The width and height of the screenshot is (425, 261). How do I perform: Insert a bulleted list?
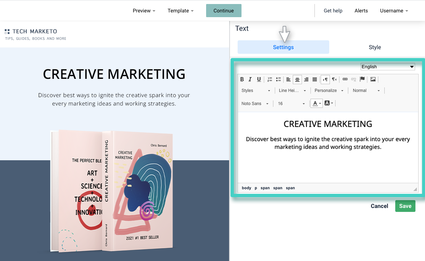[x=278, y=79]
